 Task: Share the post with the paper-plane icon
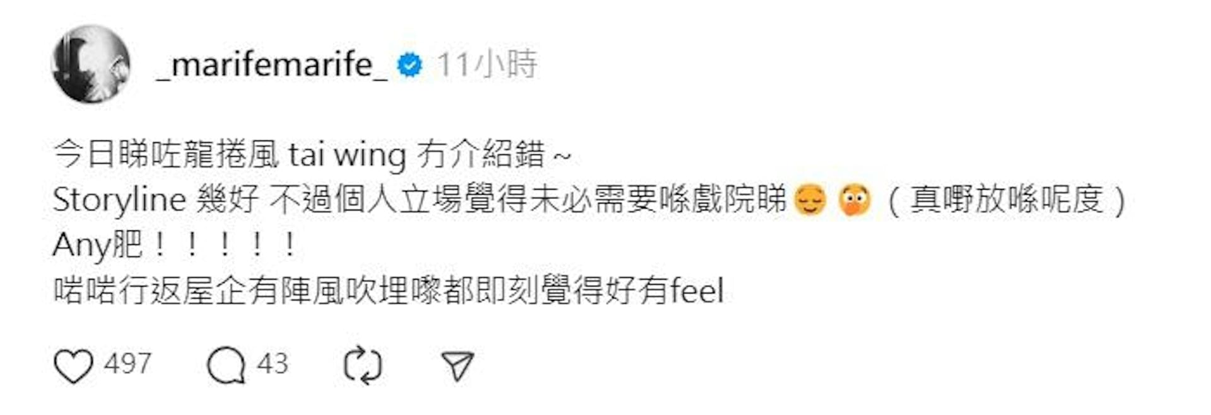coord(457,366)
